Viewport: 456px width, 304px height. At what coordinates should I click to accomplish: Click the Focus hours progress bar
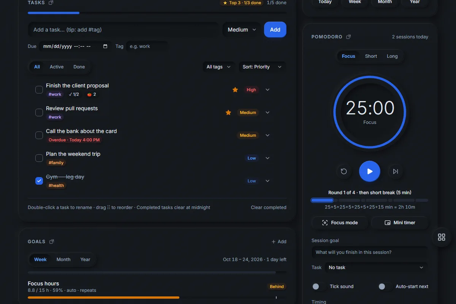point(157,298)
